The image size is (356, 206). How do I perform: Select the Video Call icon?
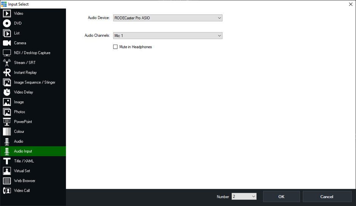click(x=7, y=191)
